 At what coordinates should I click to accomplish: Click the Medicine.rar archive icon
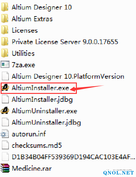coord(5,168)
